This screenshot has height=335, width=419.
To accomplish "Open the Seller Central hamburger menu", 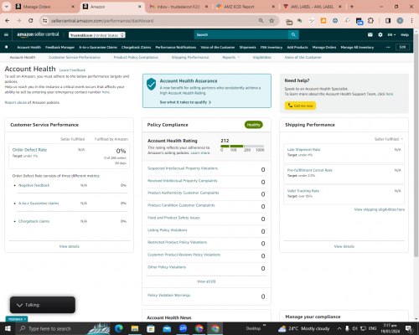I will pyautogui.click(x=6, y=34).
